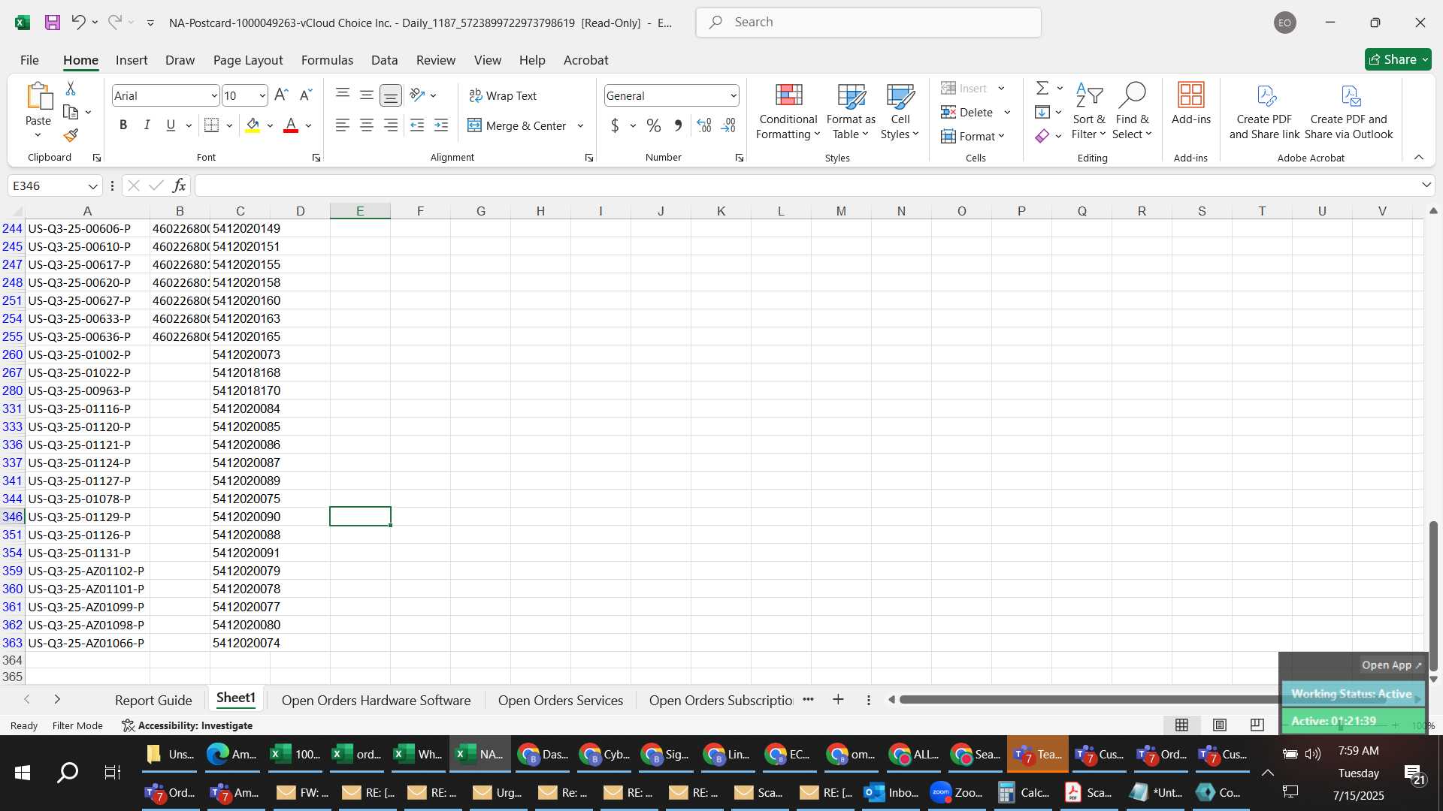Expand the formula bar chevron

click(1426, 185)
